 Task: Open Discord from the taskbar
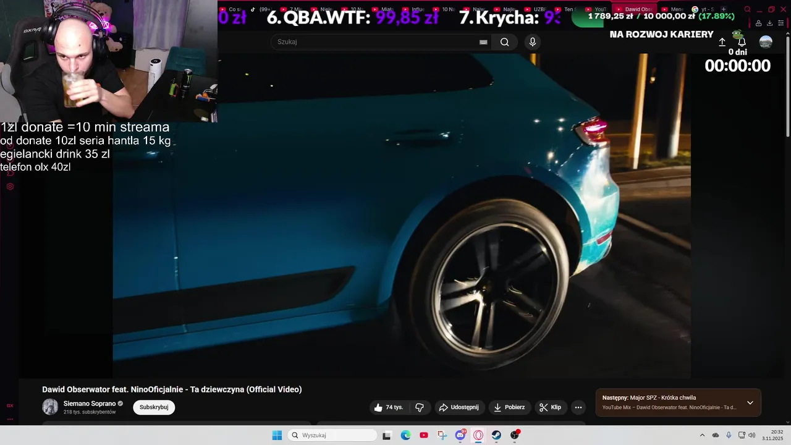tap(460, 435)
